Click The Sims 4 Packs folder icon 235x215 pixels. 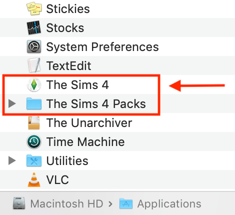[34, 103]
